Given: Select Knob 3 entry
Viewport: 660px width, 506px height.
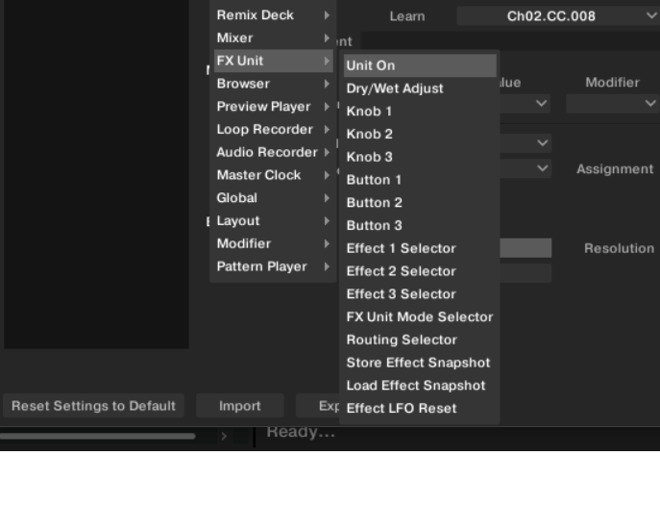Looking at the screenshot, I should (x=420, y=157).
